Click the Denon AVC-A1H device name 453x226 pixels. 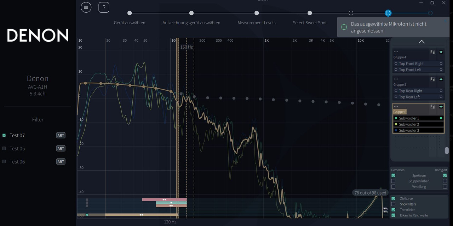(38, 87)
